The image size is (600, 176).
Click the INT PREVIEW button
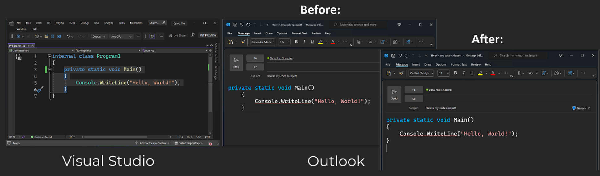point(208,35)
